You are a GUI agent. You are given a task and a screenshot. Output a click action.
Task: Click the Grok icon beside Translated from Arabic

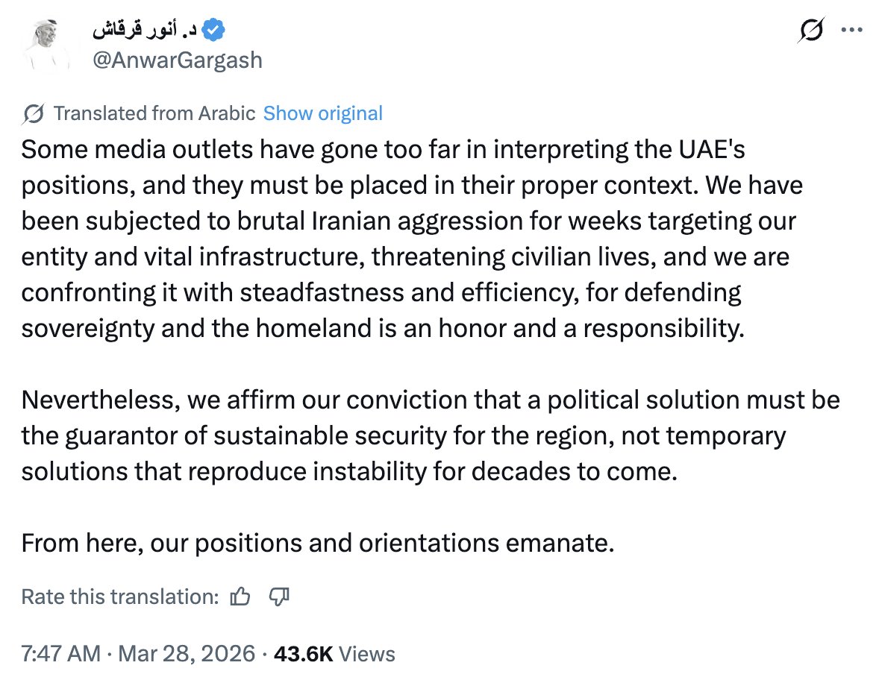(x=33, y=114)
